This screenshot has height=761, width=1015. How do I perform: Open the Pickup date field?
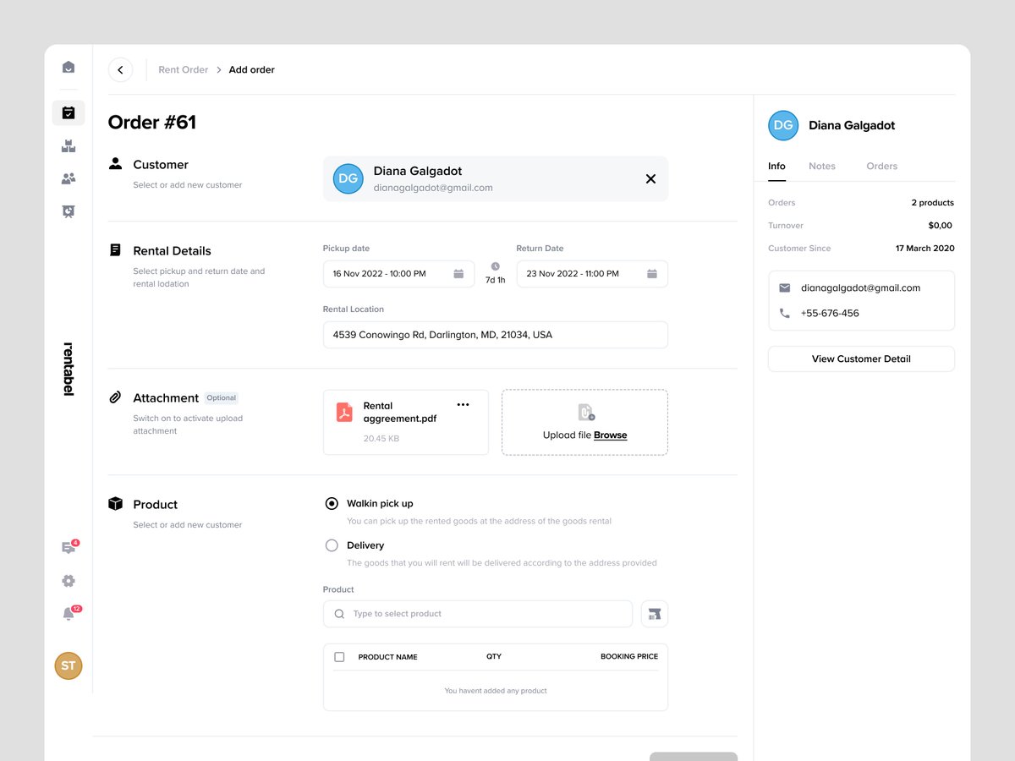(x=398, y=274)
